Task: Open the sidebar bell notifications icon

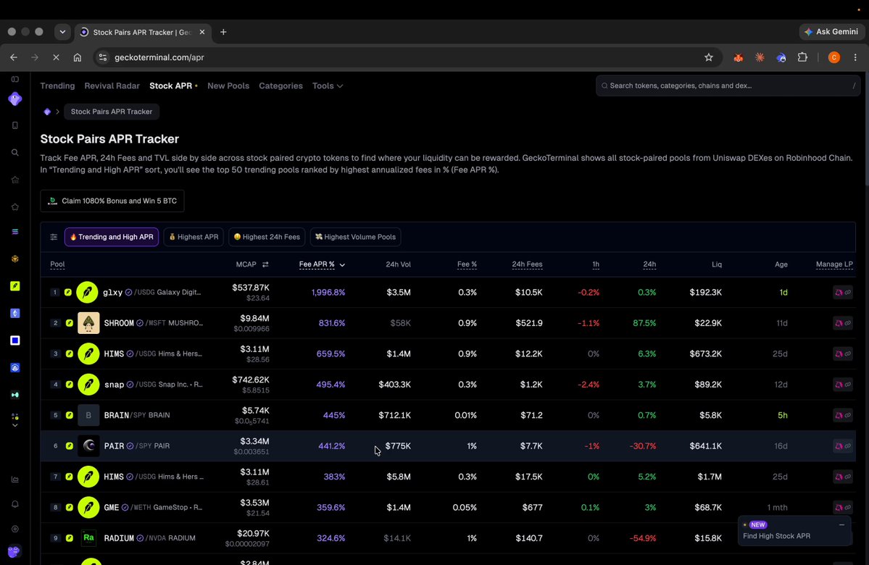Action: [15, 504]
